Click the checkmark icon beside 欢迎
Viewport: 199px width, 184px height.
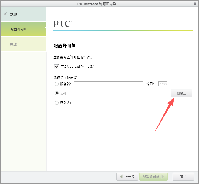5,14
